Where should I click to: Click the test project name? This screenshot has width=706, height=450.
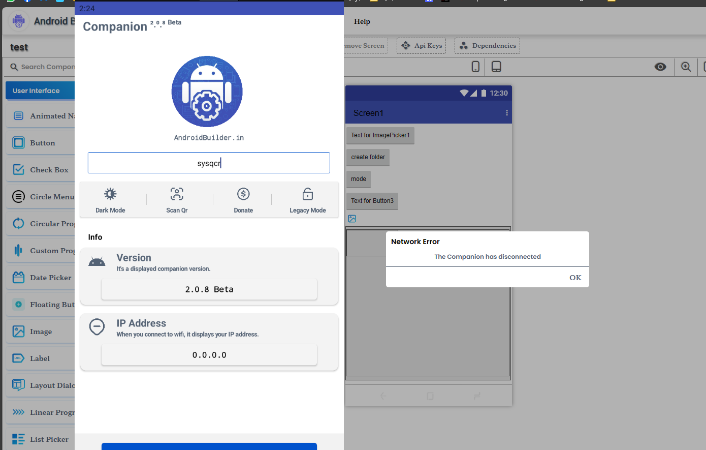pyautogui.click(x=19, y=47)
